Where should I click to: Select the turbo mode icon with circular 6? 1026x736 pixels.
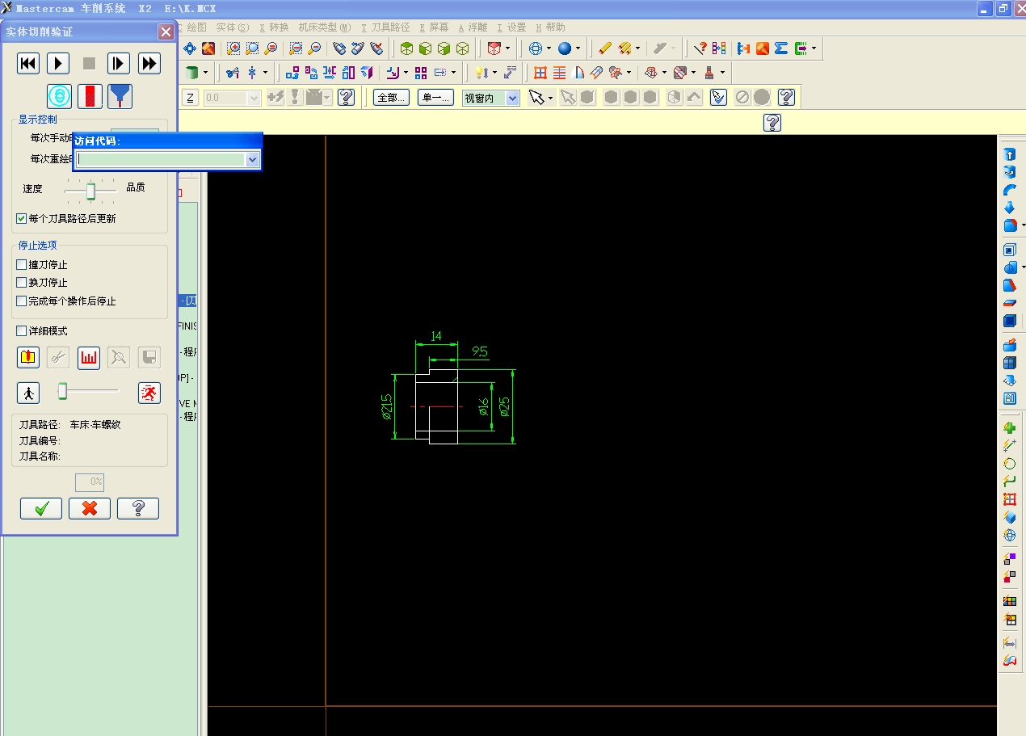(x=59, y=96)
